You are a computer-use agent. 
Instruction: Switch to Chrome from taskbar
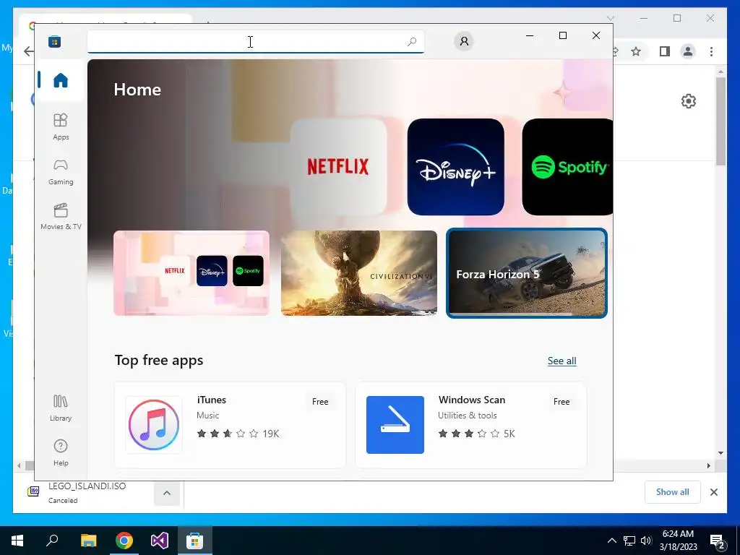pyautogui.click(x=124, y=541)
